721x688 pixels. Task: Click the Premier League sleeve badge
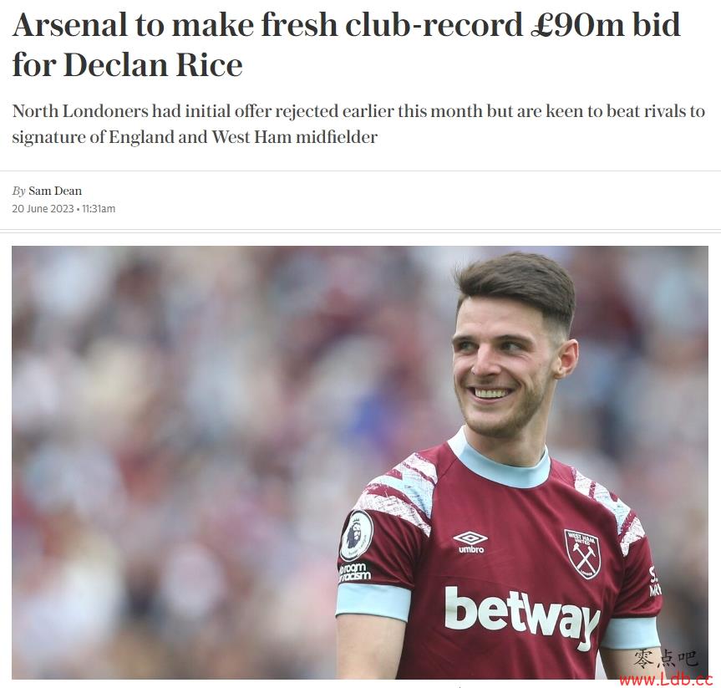(x=357, y=536)
